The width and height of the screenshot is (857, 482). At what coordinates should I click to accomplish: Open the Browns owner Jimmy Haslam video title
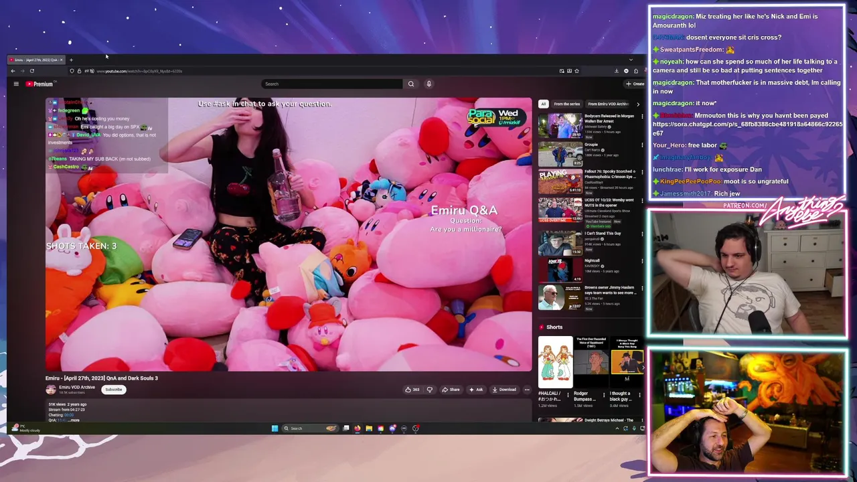[611, 291]
